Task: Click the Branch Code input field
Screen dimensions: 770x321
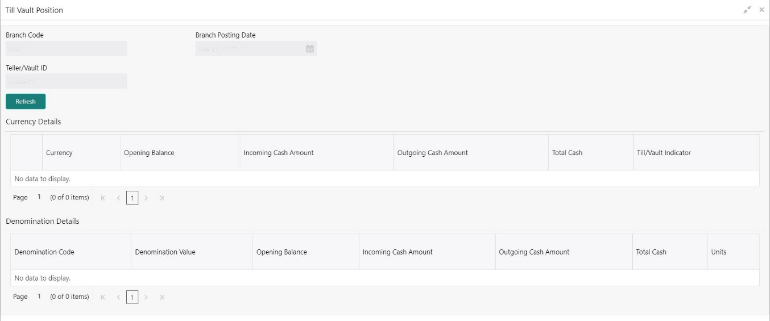Action: (67, 49)
